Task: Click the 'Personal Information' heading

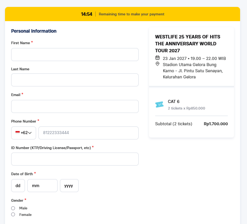Action: point(34,31)
